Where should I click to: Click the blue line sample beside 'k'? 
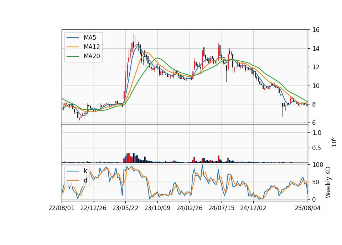(73, 171)
